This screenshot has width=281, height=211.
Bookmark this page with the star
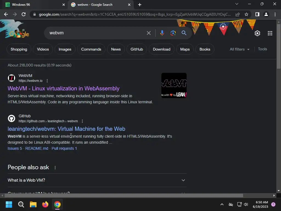pos(246,14)
